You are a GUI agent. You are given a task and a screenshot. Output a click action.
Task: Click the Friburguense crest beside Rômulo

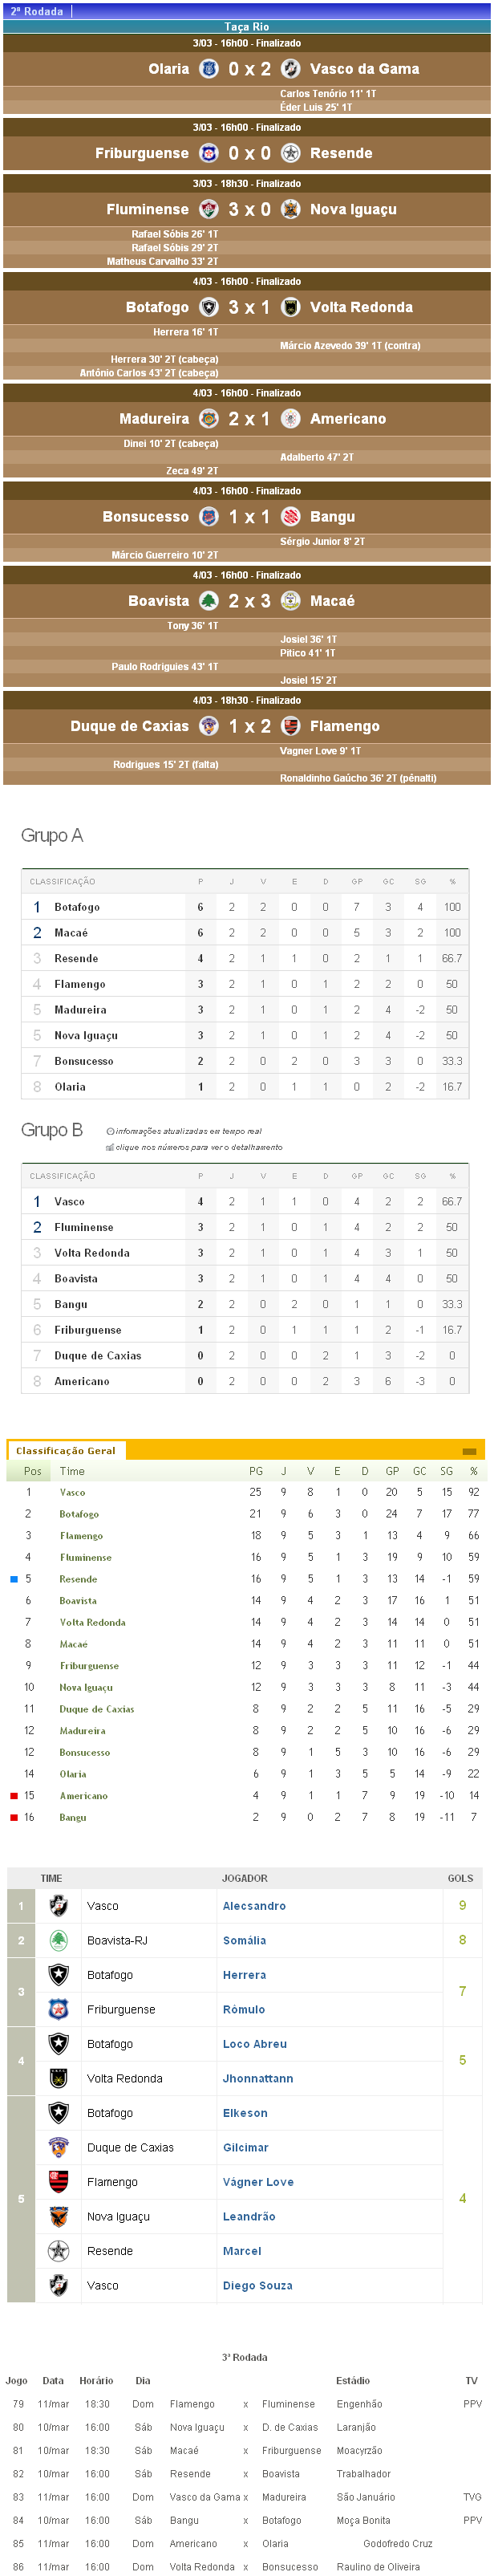(59, 2009)
